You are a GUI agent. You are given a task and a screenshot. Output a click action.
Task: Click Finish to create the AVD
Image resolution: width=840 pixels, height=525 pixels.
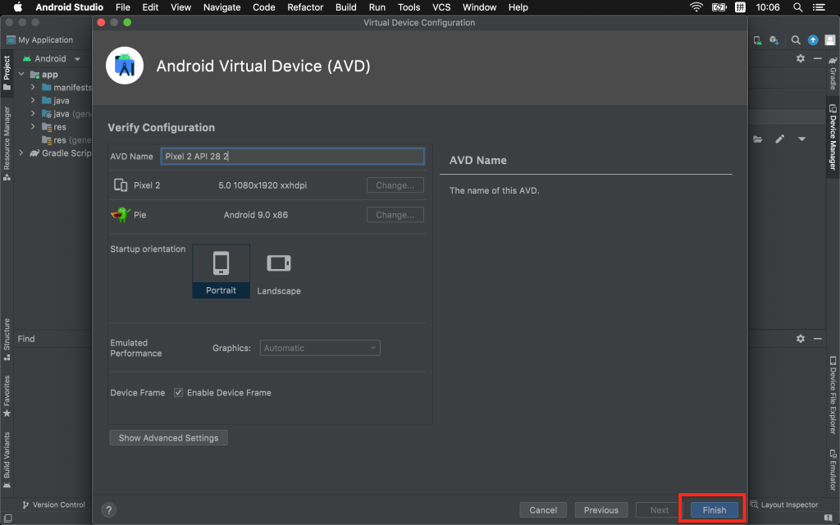(x=714, y=510)
